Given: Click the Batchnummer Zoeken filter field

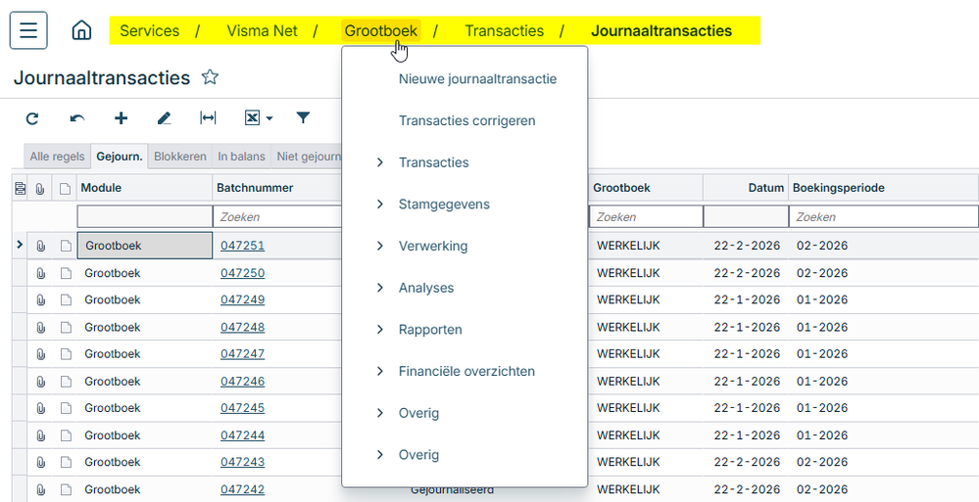Looking at the screenshot, I should click(278, 217).
